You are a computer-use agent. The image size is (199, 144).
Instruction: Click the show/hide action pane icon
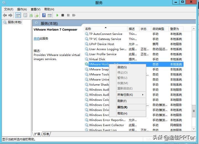(50, 15)
